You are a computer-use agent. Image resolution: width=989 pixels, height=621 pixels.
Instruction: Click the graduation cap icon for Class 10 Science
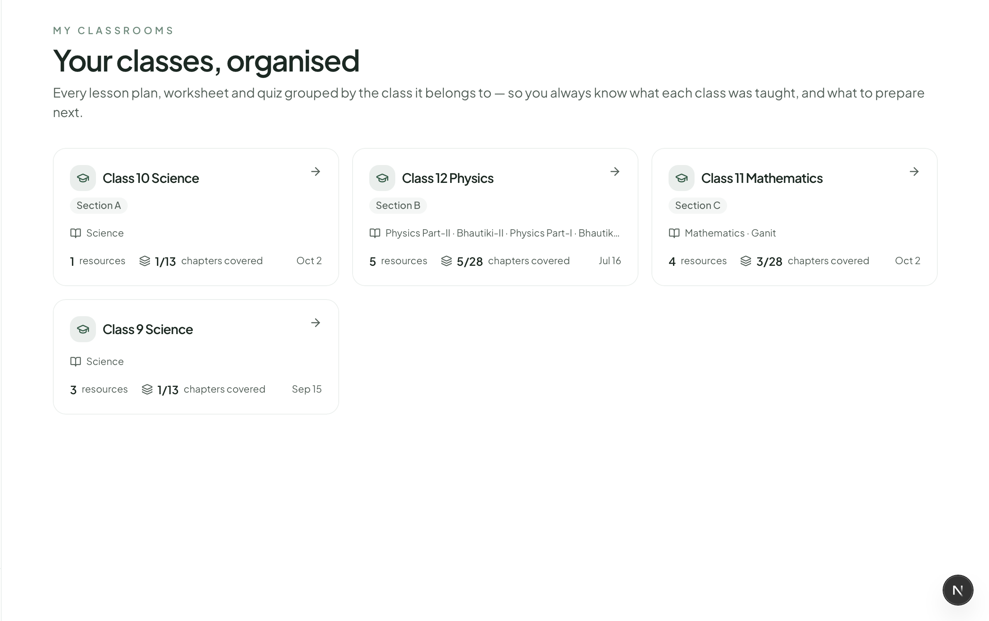click(x=83, y=178)
